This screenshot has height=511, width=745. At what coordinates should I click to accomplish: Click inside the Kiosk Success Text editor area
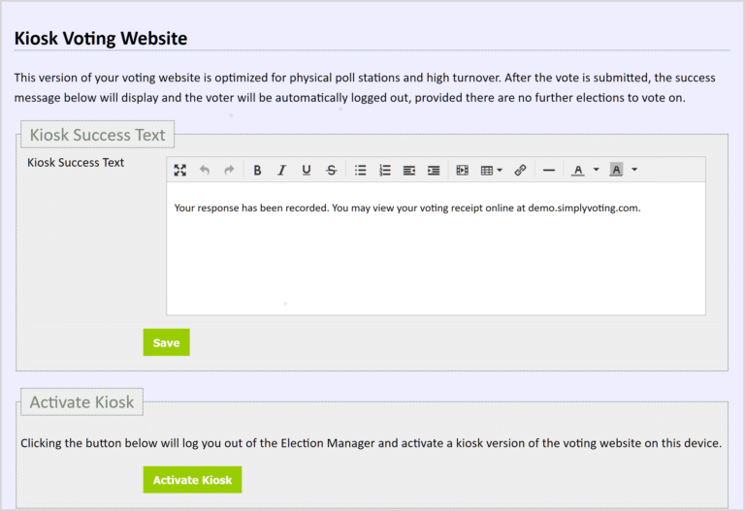point(436,248)
